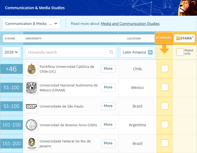Click the Federal University Rio de Janeiro logo

(x=31, y=144)
